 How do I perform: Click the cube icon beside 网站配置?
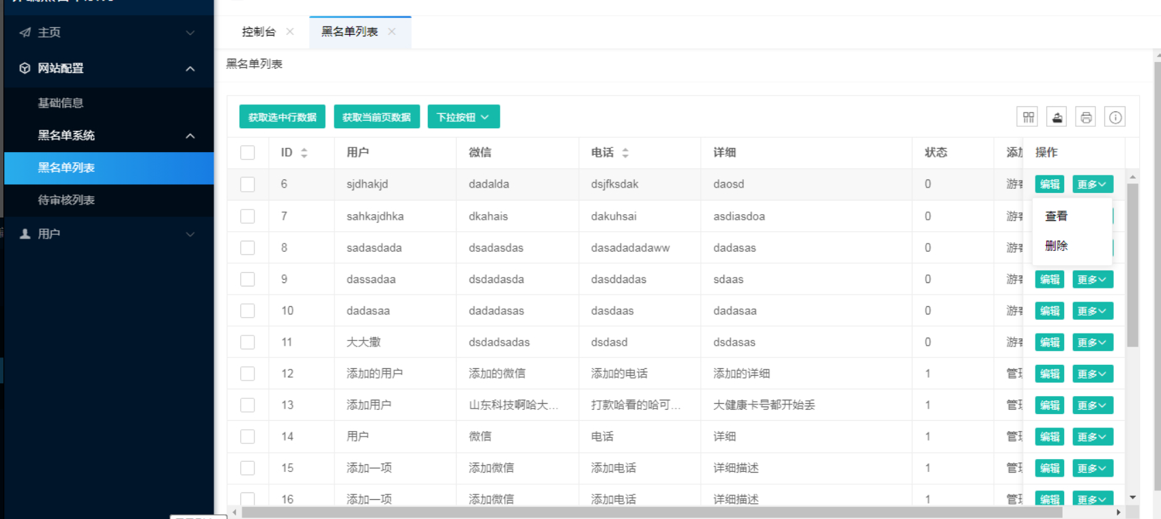[x=25, y=68]
